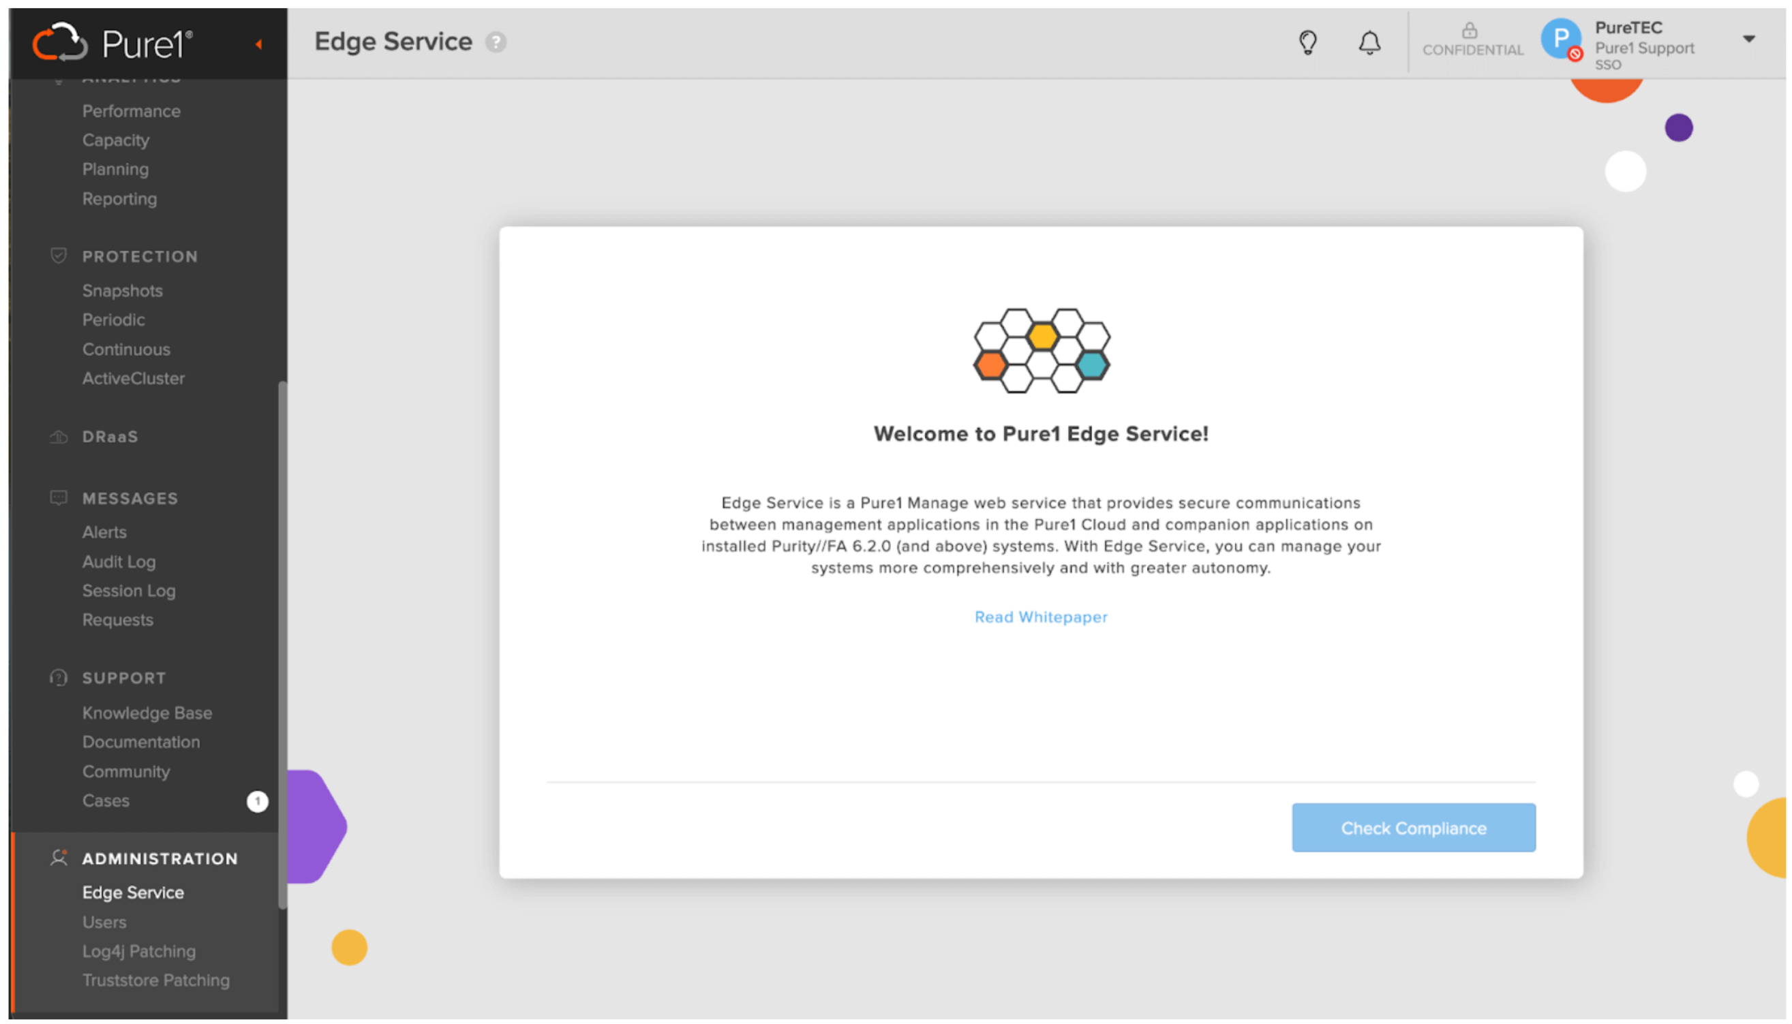Click the DRaaS cloud icon
Screen dimensions: 1792x1024
[58, 437]
